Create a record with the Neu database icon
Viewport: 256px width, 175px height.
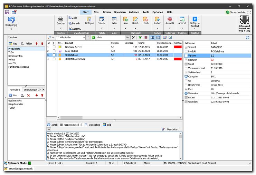(125, 19)
